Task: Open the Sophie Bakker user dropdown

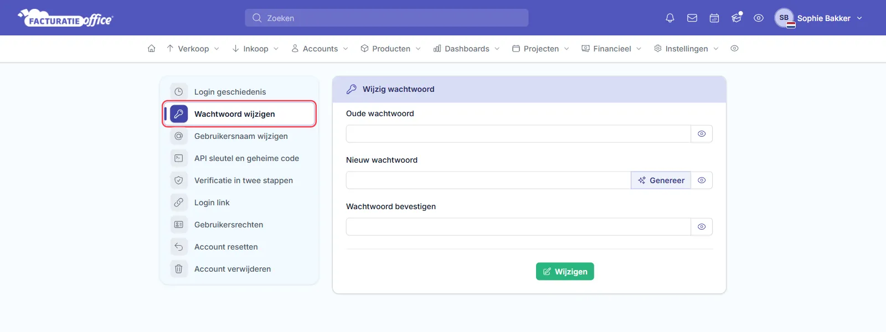Action: point(818,18)
